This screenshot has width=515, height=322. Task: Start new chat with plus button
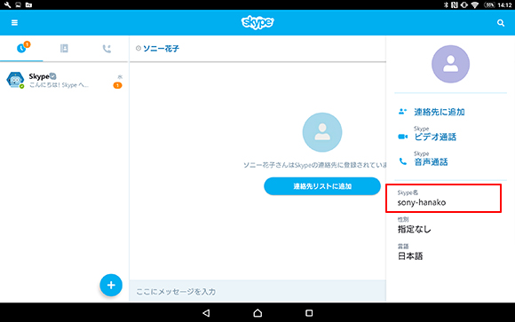pyautogui.click(x=111, y=285)
